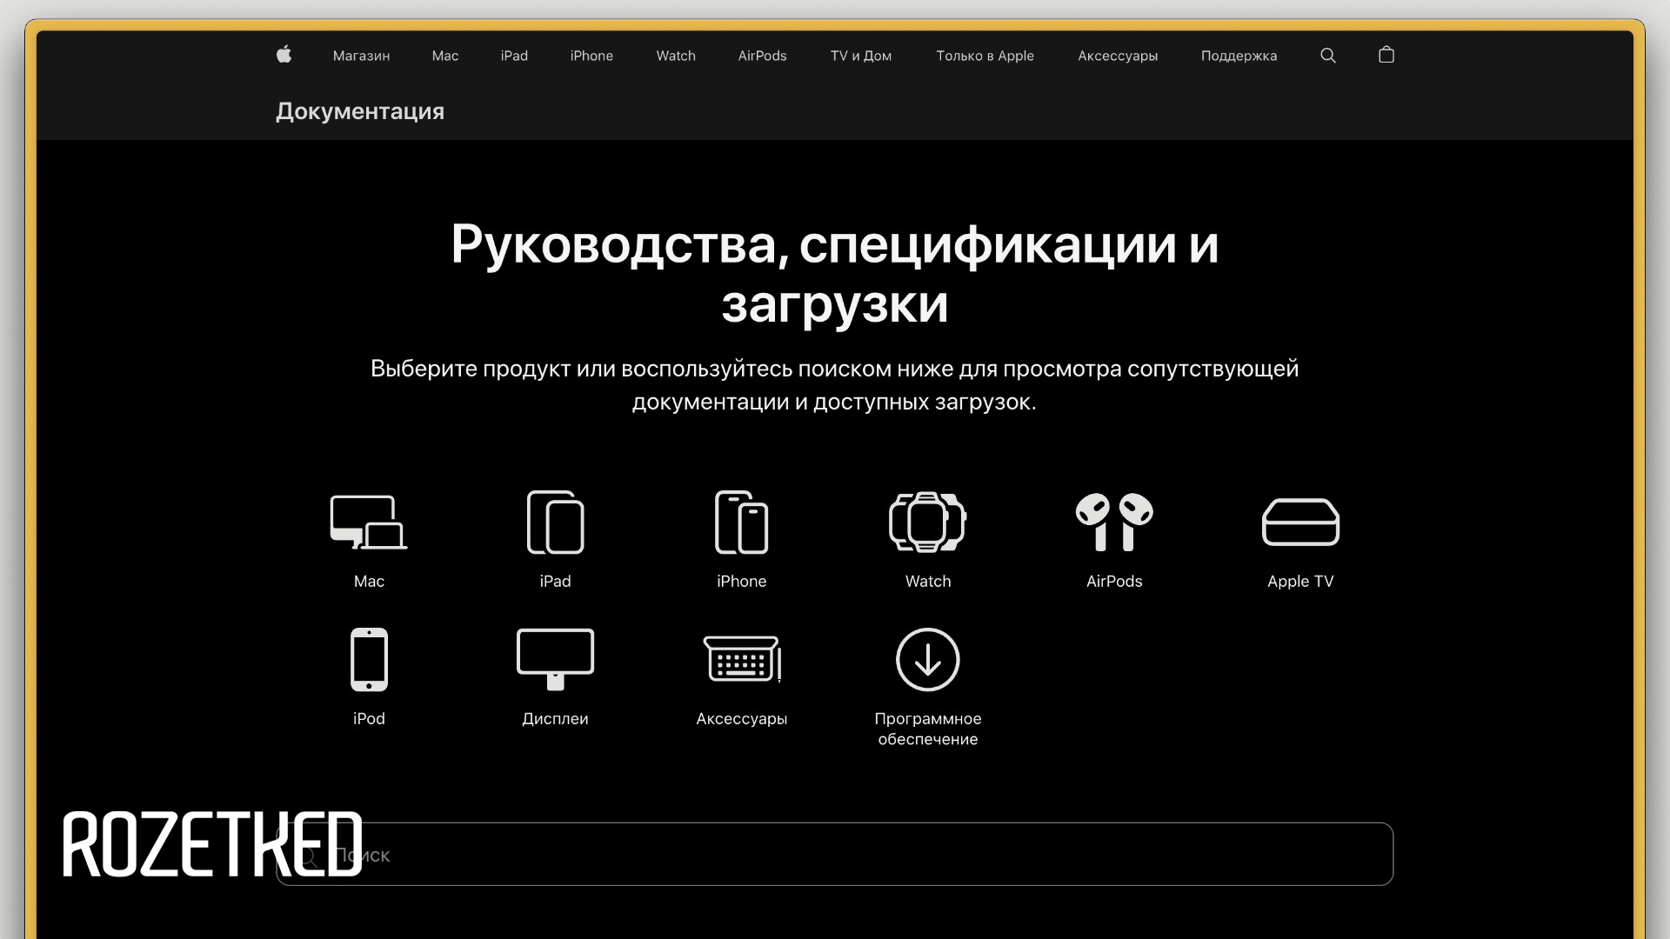This screenshot has width=1670, height=939.
Task: Open the Аксессуары navigation bar item
Action: (1118, 56)
